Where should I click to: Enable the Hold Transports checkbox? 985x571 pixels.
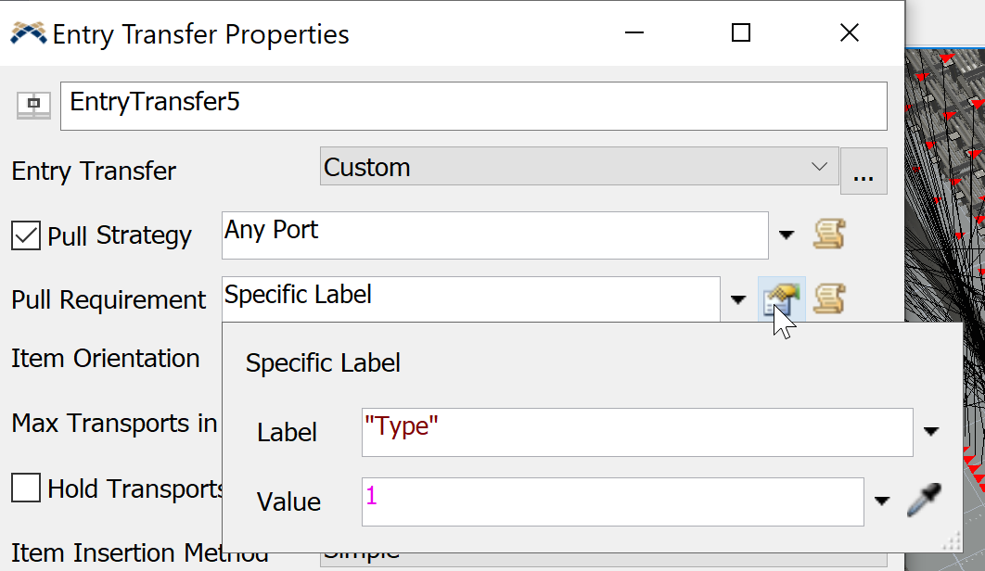pyautogui.click(x=26, y=489)
